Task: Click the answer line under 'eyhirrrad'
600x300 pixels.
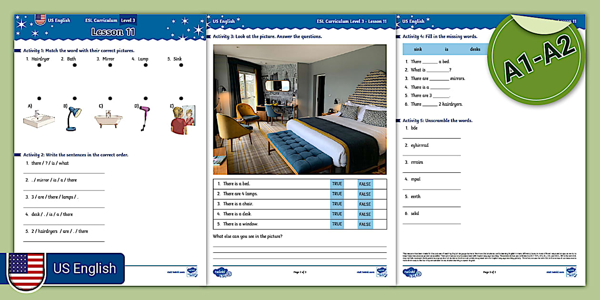Action: pos(432,155)
